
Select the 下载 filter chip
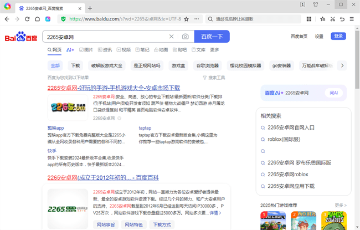pyautogui.click(x=75, y=65)
